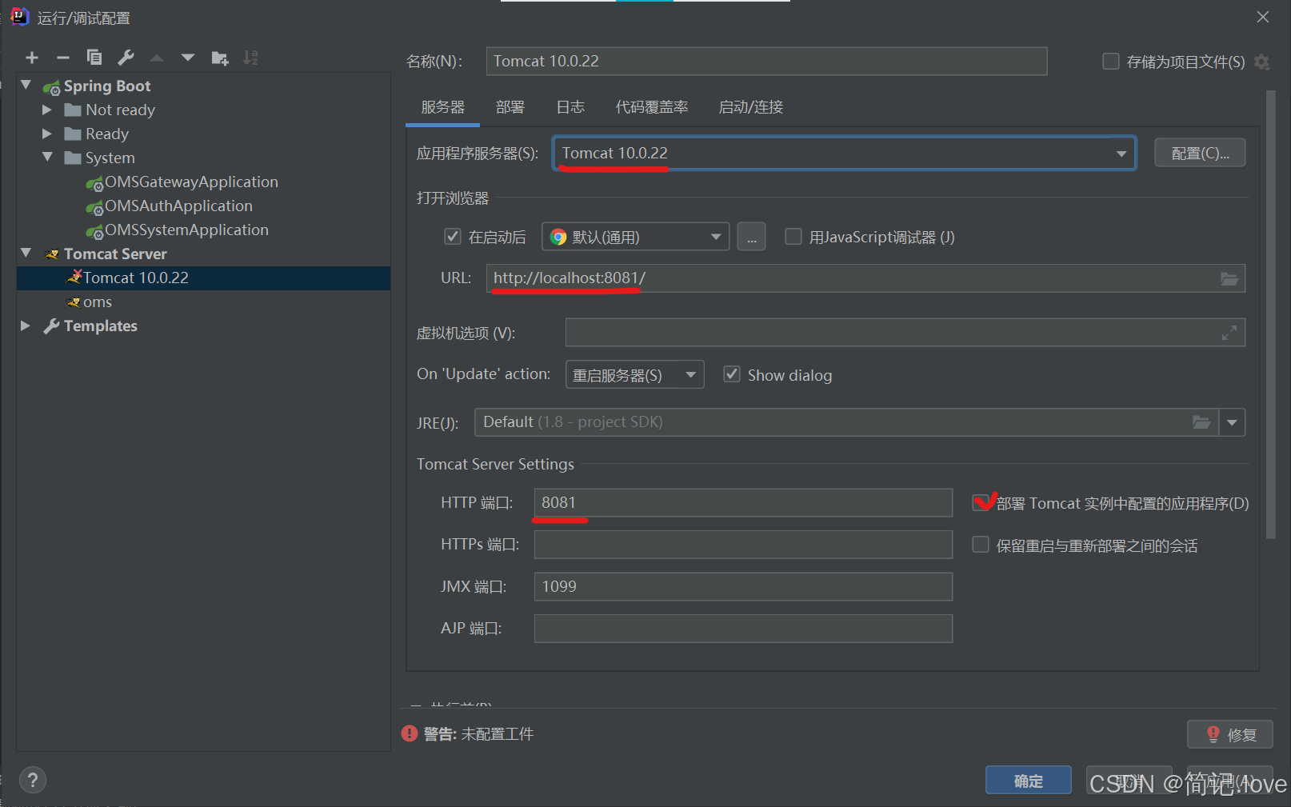The image size is (1291, 807).
Task: Copy the Tomcat 10.0.22 configuration
Action: coord(94,57)
